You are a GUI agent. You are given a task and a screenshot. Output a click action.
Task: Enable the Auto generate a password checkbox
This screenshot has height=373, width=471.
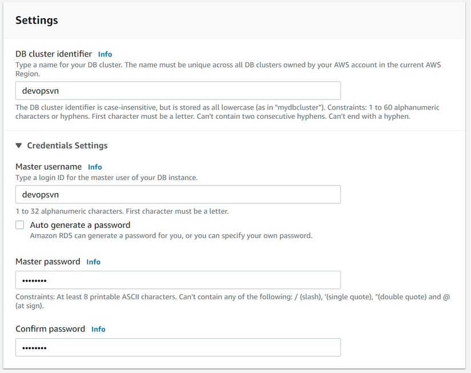pos(20,225)
